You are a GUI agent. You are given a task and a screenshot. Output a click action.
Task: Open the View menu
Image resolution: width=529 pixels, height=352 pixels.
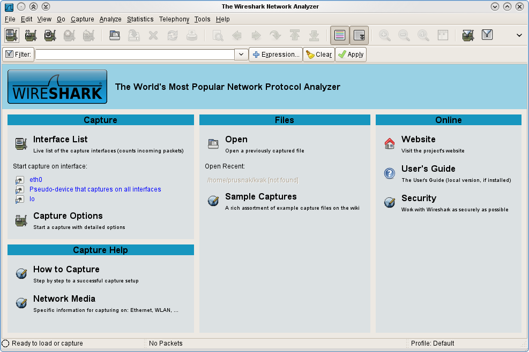(x=44, y=19)
